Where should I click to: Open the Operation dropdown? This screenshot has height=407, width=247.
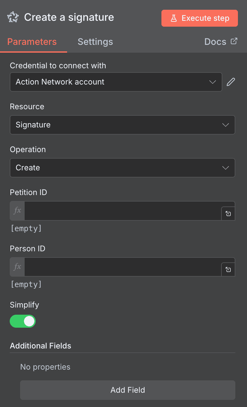click(x=123, y=168)
